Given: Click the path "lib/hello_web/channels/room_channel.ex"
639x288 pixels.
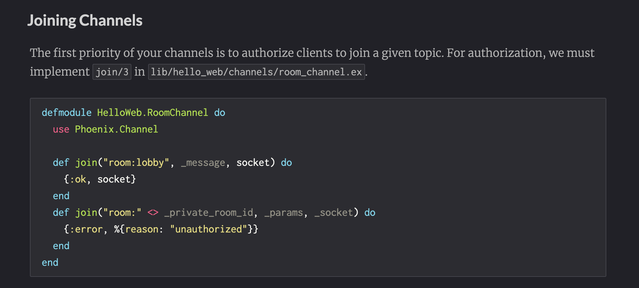Looking at the screenshot, I should 257,72.
